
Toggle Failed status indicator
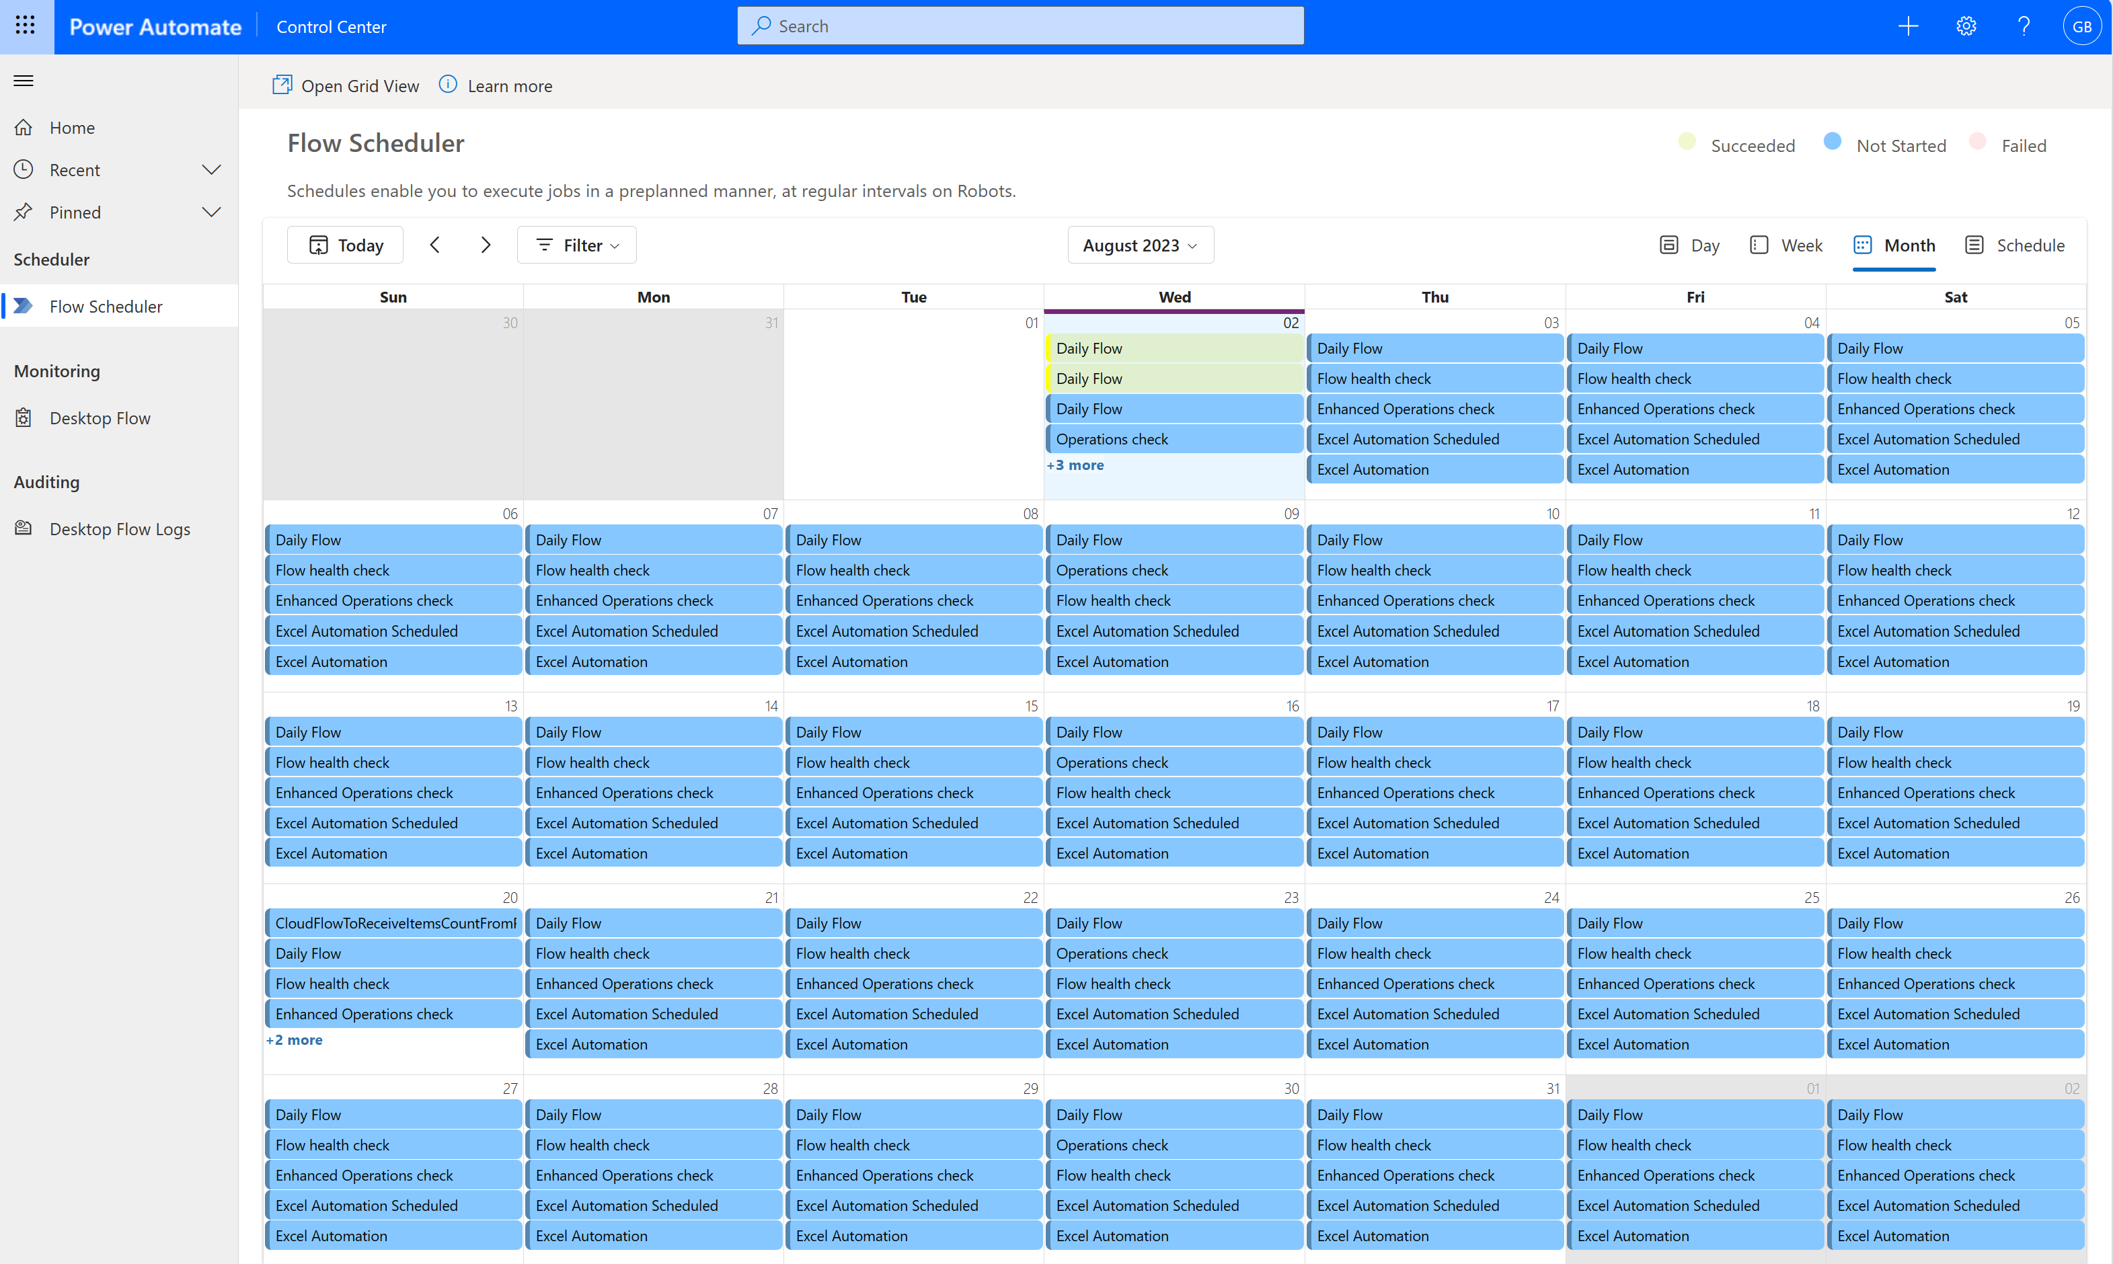[1979, 145]
